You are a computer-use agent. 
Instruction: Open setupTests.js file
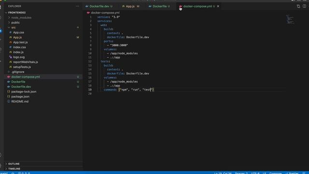22,67
